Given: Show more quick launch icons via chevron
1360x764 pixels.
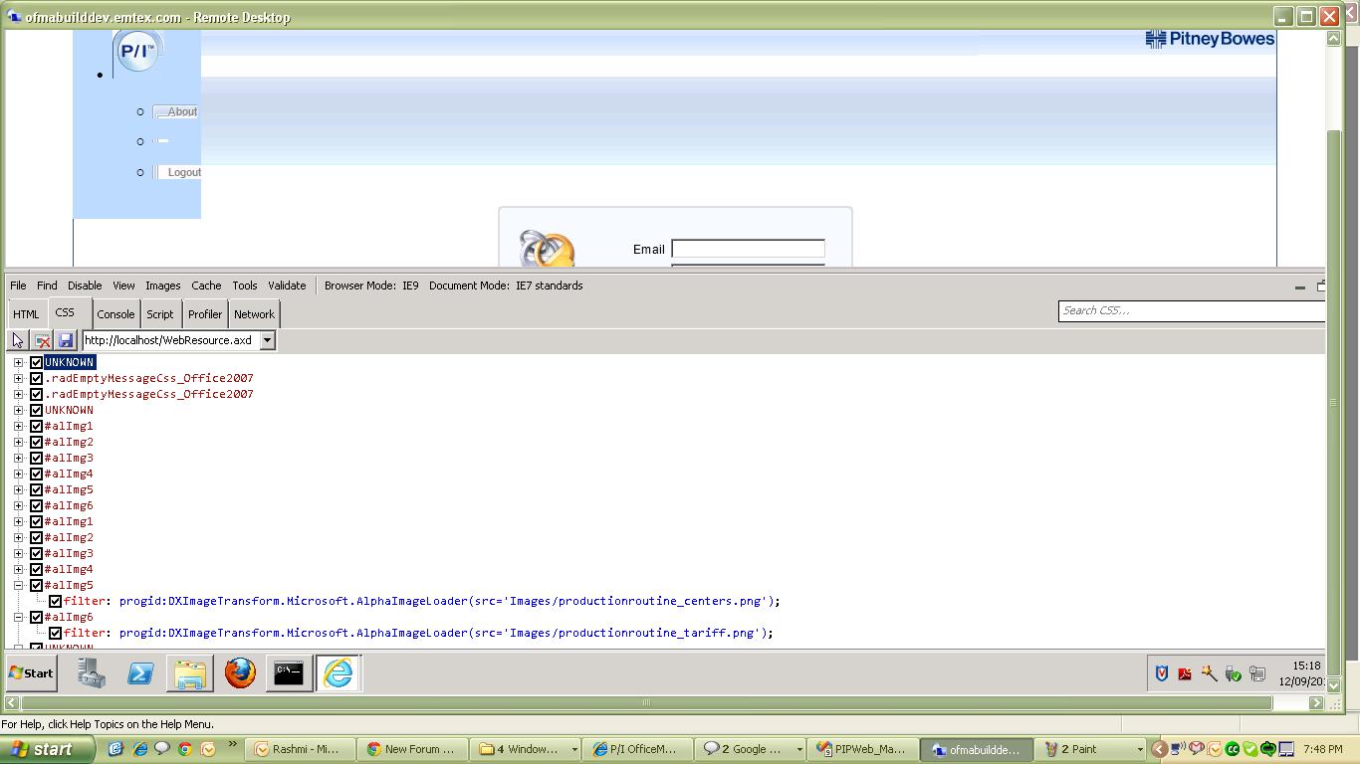Looking at the screenshot, I should point(233,744).
